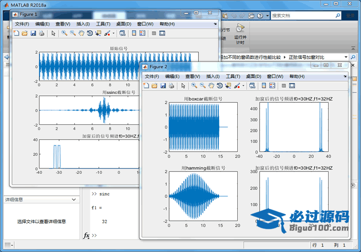Click the Run and Time (运行并计时) button
361x252 pixels.
click(x=240, y=33)
